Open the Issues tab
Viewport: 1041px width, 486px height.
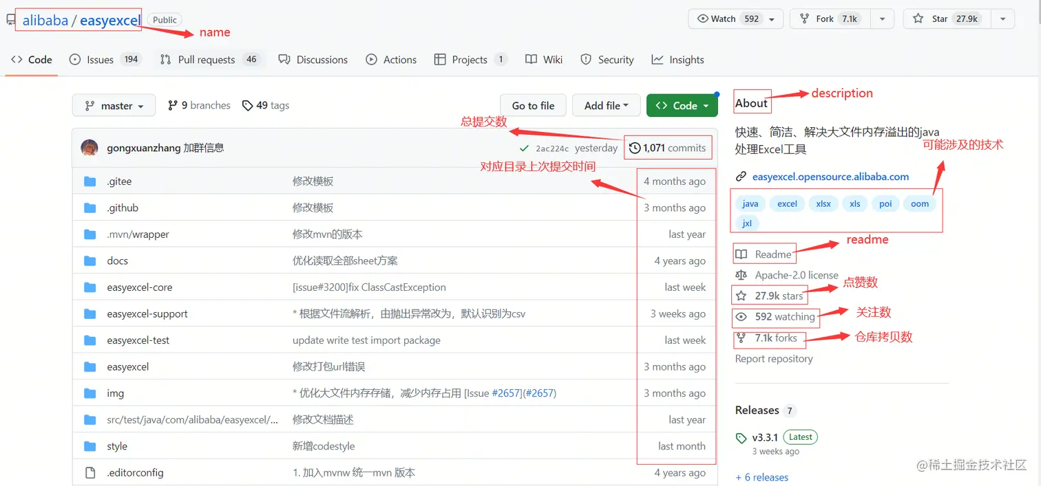coord(105,60)
